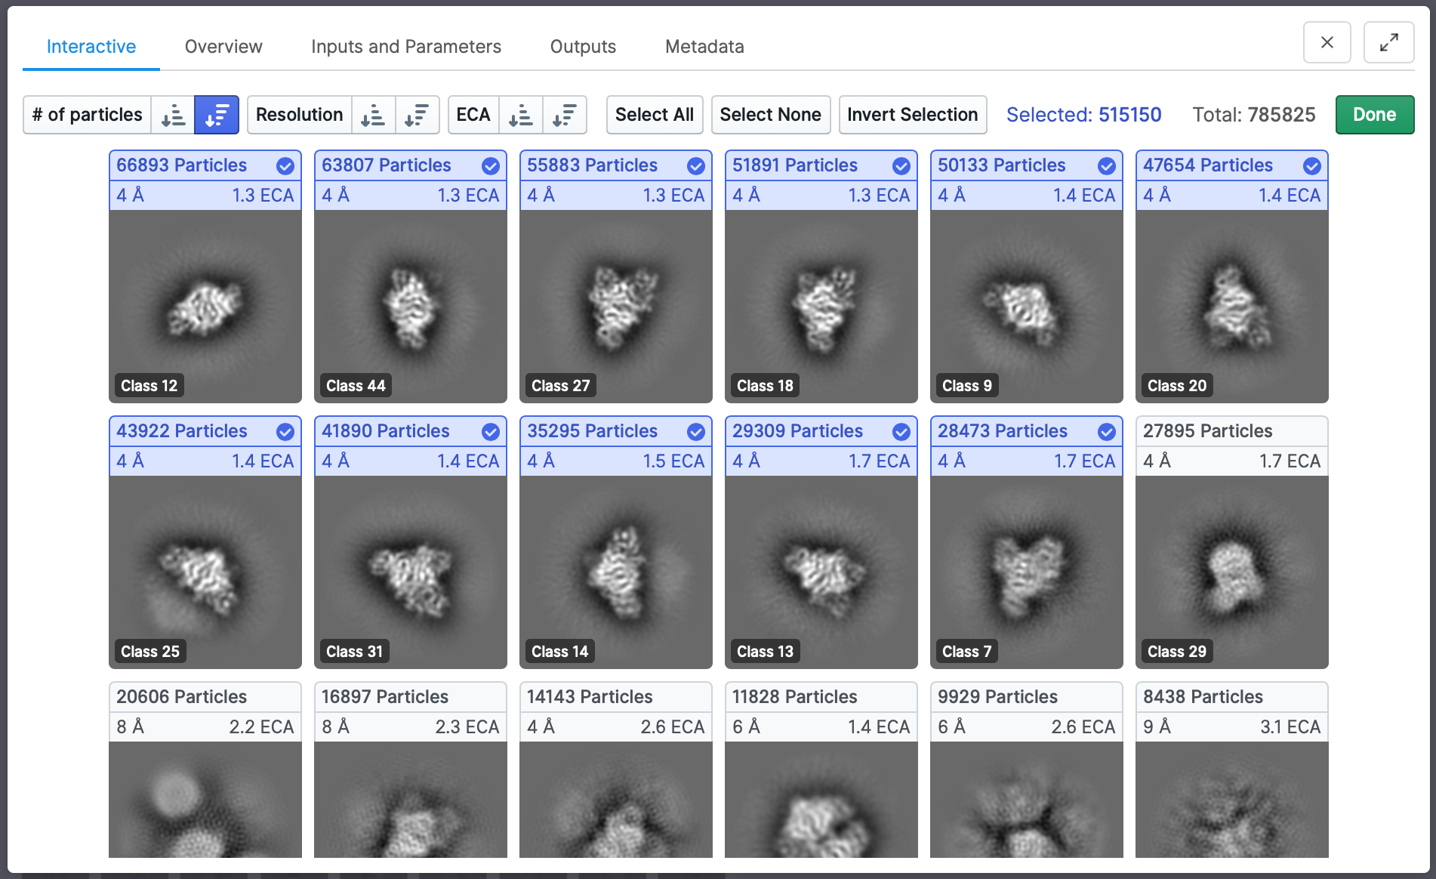Image resolution: width=1436 pixels, height=879 pixels.
Task: Click the Resolution sort label
Action: 300,115
